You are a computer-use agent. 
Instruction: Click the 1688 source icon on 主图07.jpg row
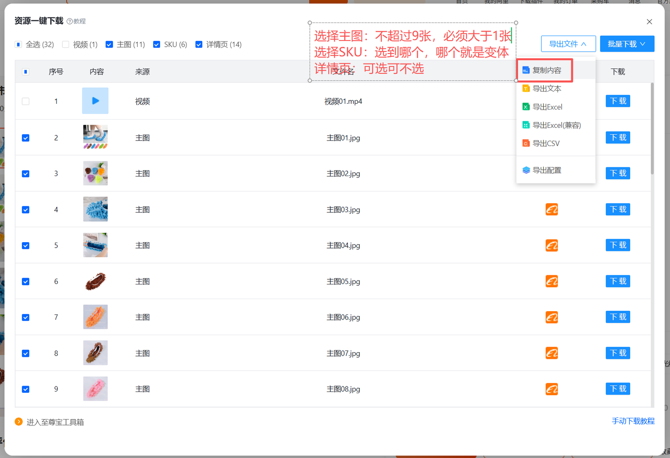pos(551,353)
